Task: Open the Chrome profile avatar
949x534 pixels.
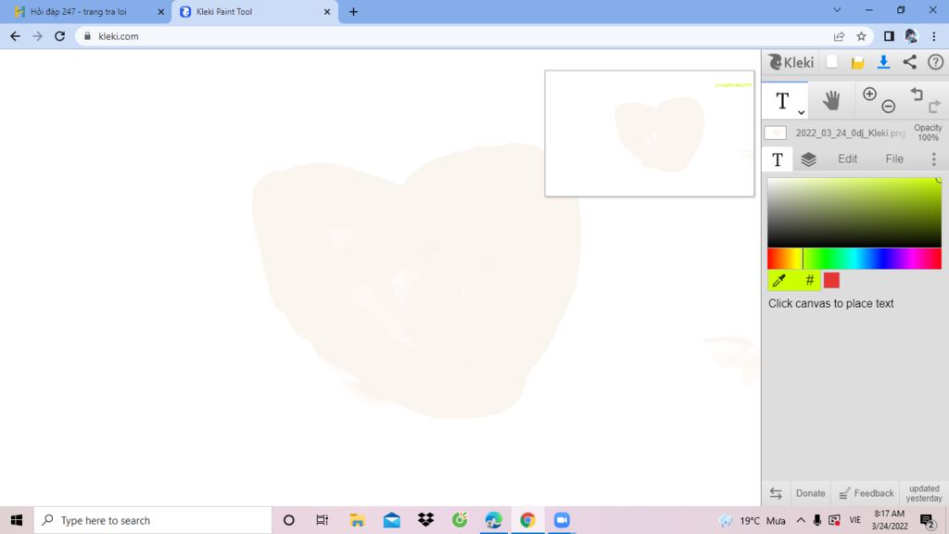Action: coord(911,36)
